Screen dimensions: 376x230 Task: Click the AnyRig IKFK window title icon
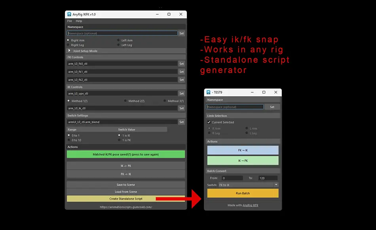tap(69, 14)
